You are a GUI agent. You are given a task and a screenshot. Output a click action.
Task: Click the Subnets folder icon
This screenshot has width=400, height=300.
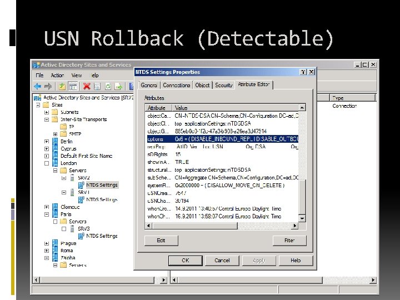coord(54,112)
